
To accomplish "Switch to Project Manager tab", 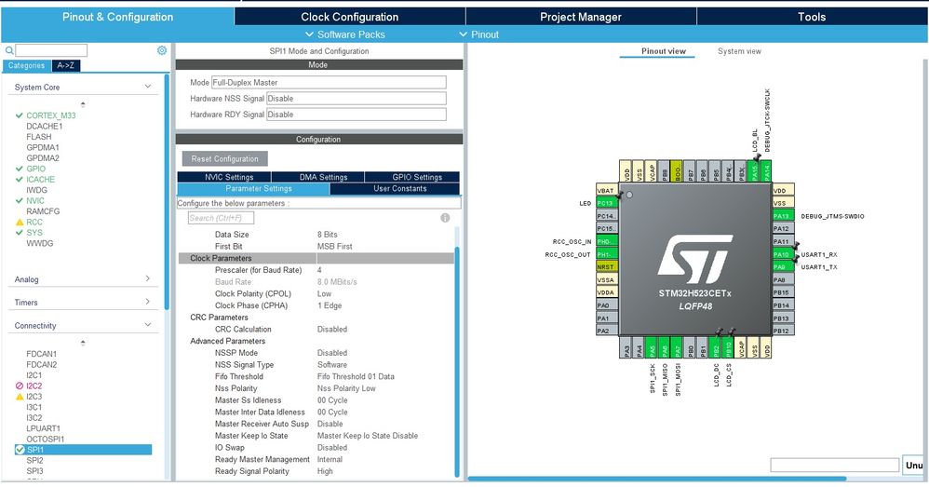I will pyautogui.click(x=581, y=17).
